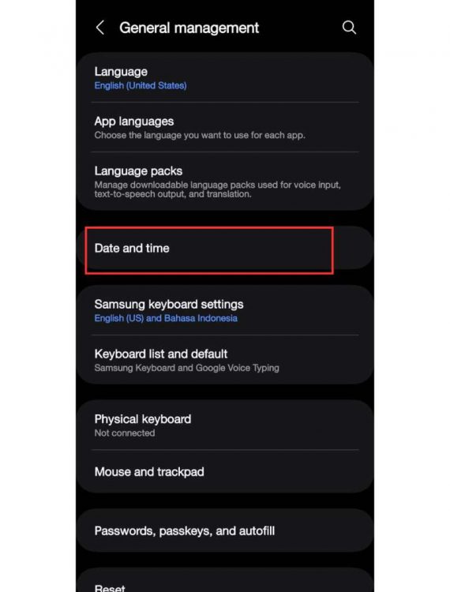450x592 pixels.
Task: Tap Samsung Keyboard and Google Voice Typing
Action: (x=187, y=368)
